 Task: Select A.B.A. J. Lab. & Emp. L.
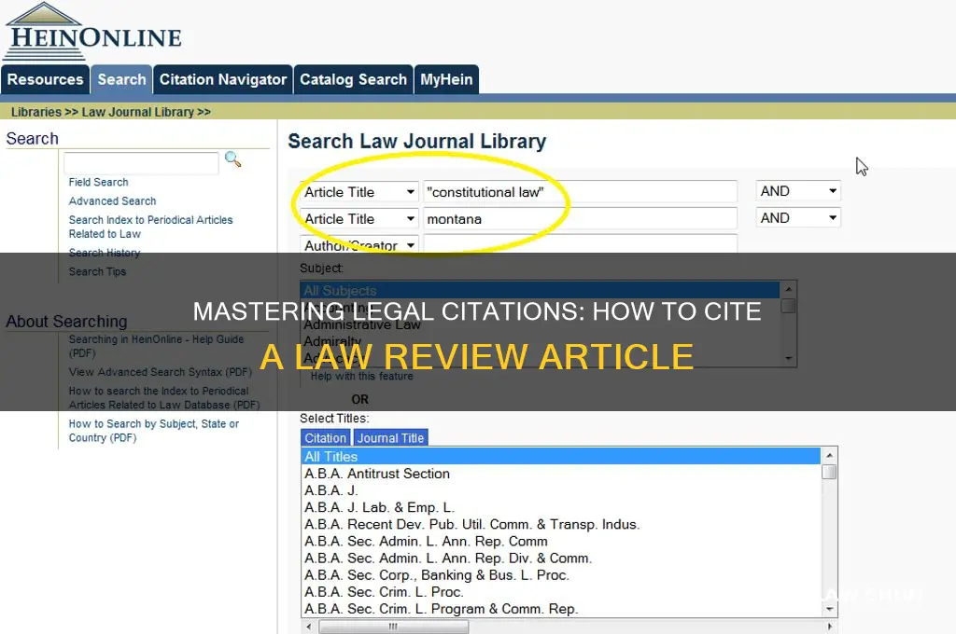[x=561, y=507]
